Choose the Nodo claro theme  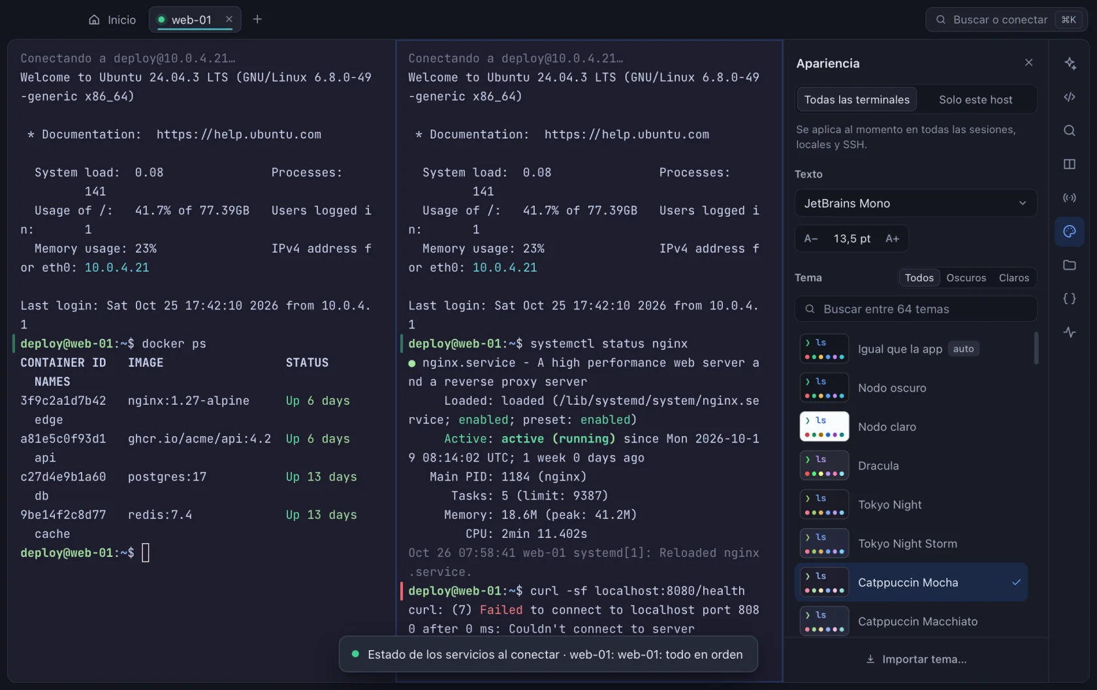point(912,426)
